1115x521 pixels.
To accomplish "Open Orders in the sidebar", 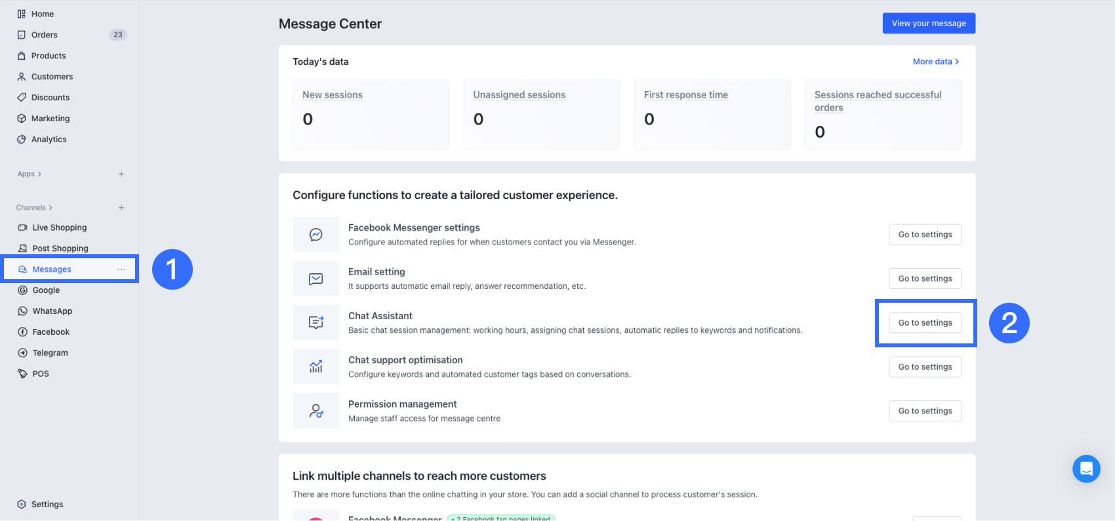I will pyautogui.click(x=44, y=35).
